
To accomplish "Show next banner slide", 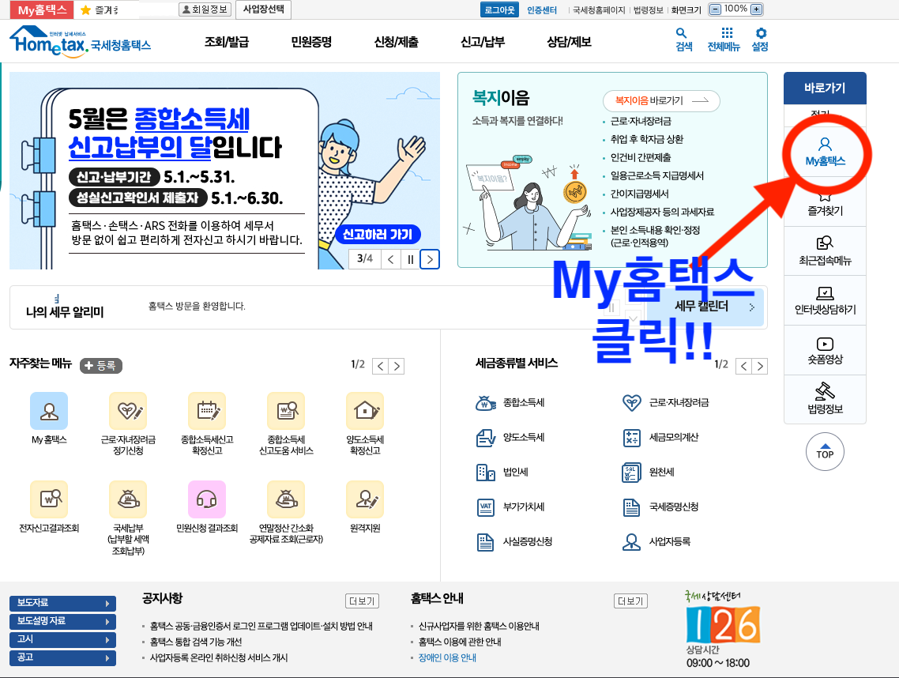I will 430,259.
